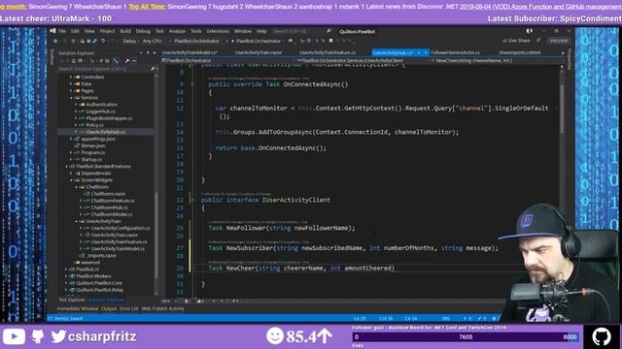Select ChatRoom.razor in Solution Explorer
Viewport: 622px width, 349px height.
tap(108, 194)
